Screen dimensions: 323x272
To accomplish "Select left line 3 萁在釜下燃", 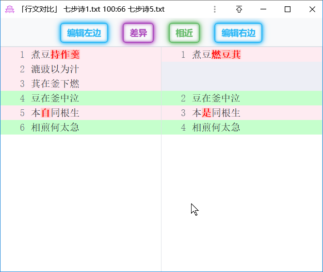I will tap(55, 84).
